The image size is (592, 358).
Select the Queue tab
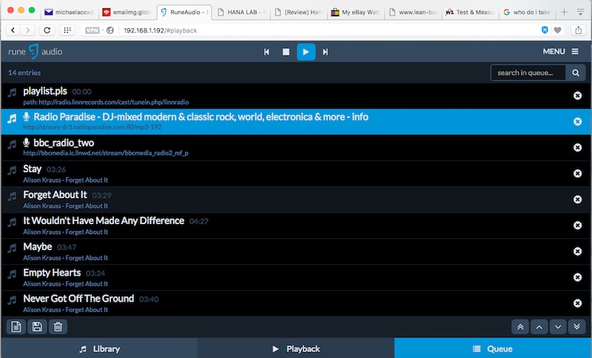(x=493, y=349)
